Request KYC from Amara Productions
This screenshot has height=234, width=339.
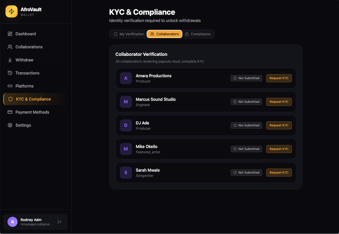tap(279, 78)
